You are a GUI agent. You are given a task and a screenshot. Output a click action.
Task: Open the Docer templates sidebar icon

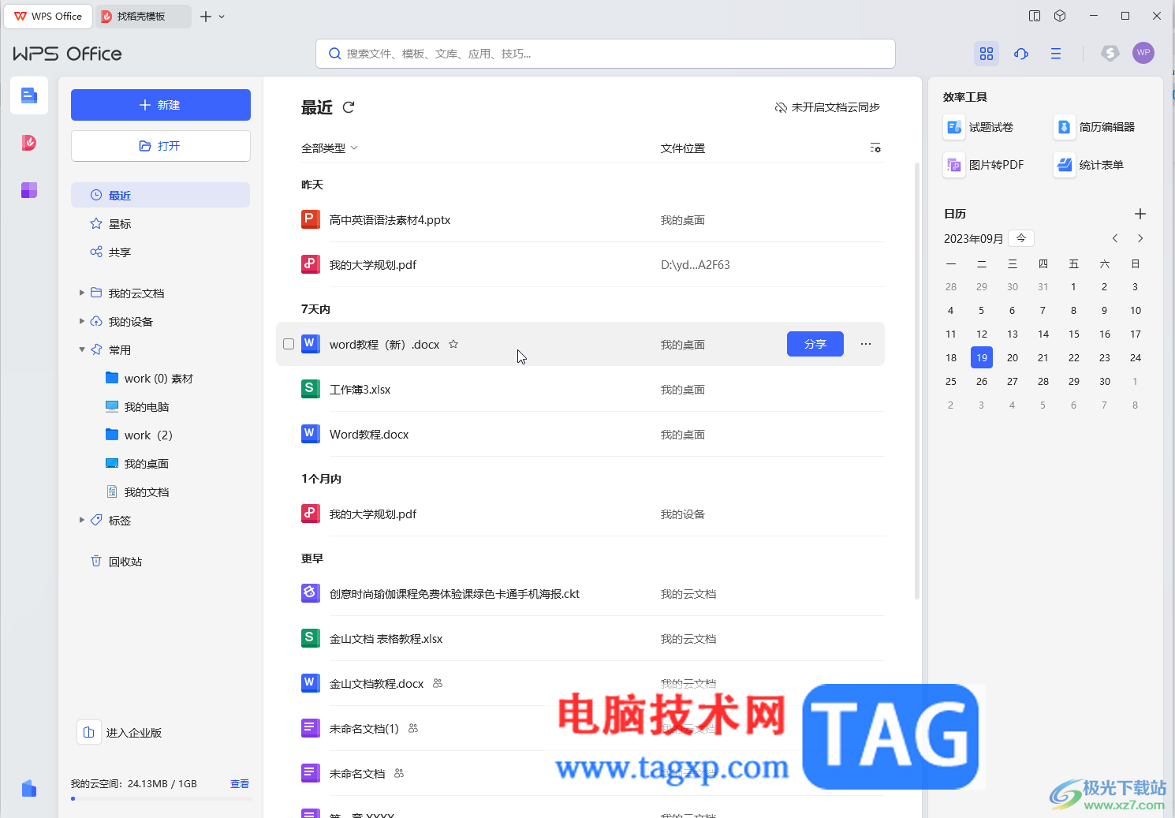point(29,143)
